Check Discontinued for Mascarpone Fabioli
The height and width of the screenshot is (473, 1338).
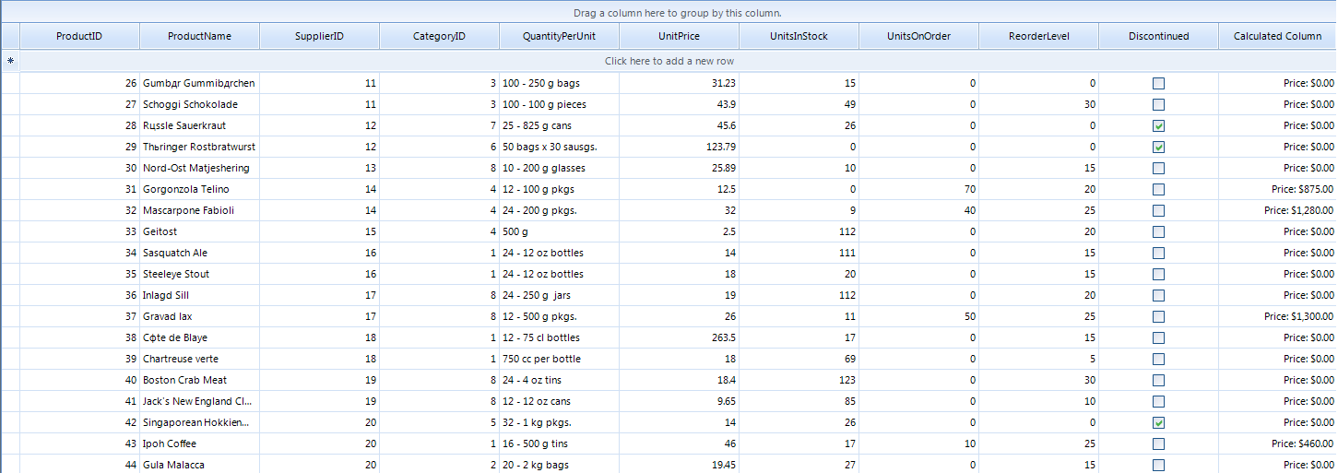tap(1158, 210)
